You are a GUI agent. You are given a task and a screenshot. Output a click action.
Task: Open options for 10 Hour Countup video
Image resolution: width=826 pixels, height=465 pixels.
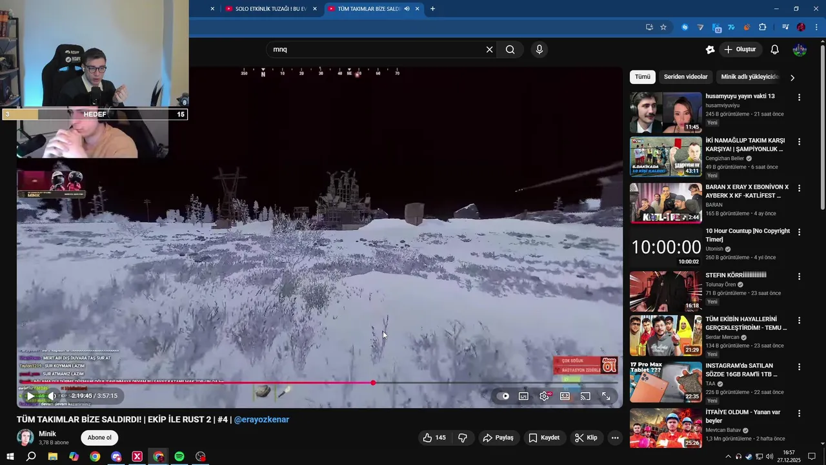coord(799,232)
